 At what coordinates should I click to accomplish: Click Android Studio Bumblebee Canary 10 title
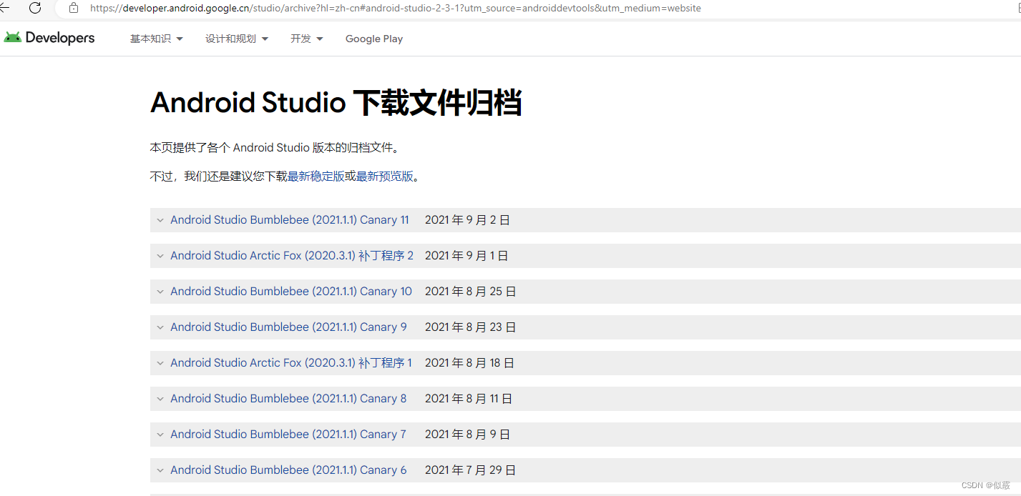coord(291,292)
